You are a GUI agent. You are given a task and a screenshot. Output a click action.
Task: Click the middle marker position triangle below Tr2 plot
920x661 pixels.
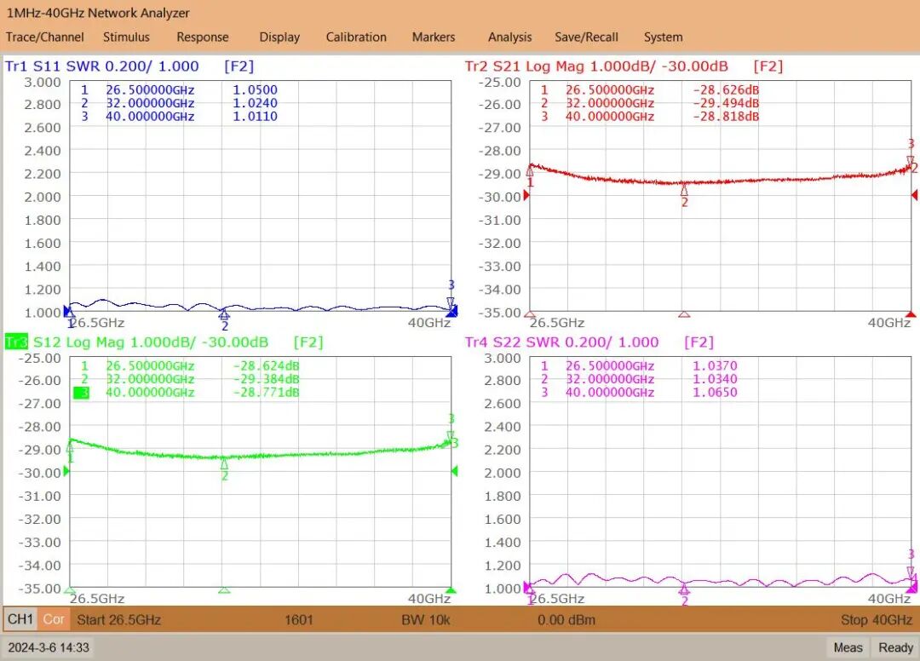coord(684,314)
